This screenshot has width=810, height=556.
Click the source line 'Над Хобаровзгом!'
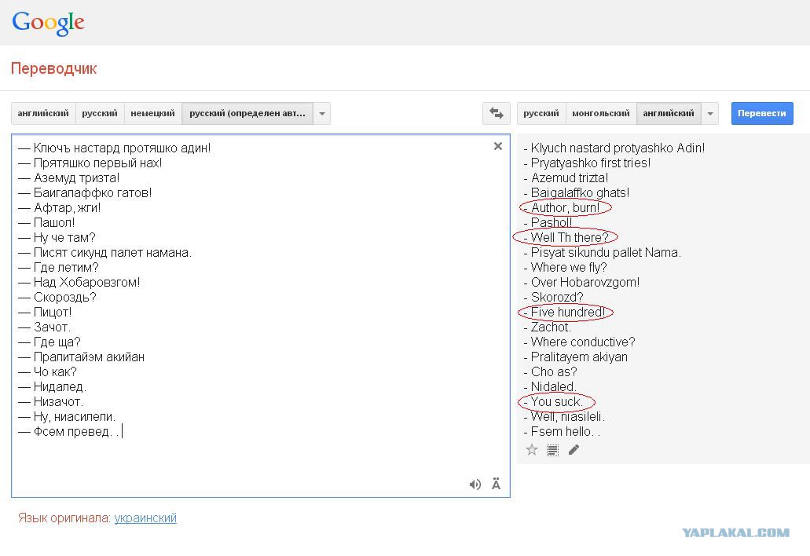point(79,283)
